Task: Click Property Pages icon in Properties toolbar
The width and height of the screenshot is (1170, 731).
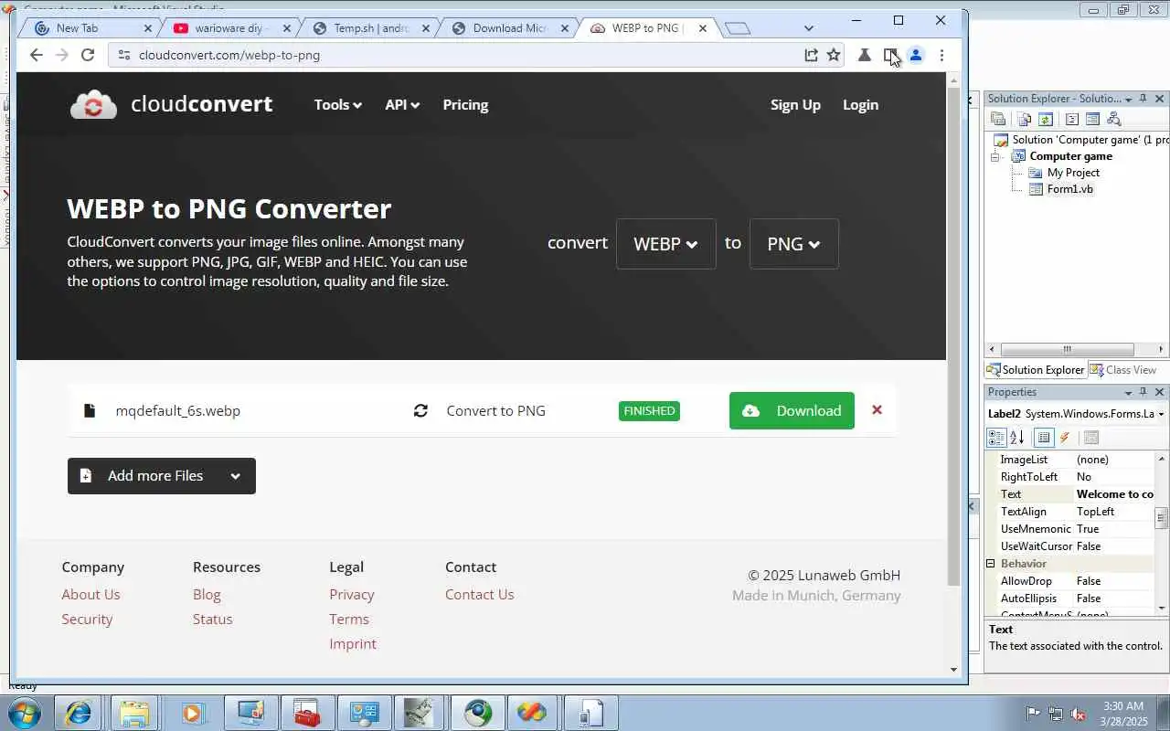Action: point(1090,438)
